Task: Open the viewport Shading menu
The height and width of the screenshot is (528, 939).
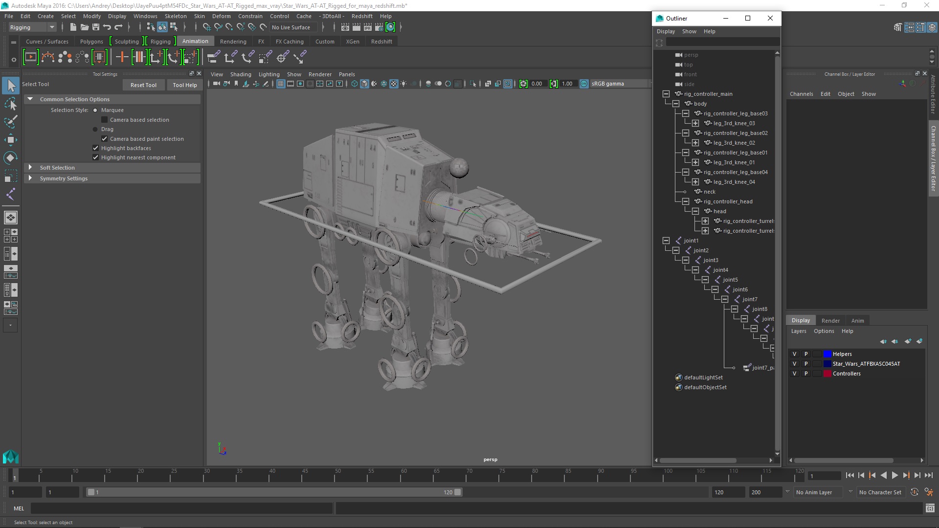Action: (241, 74)
